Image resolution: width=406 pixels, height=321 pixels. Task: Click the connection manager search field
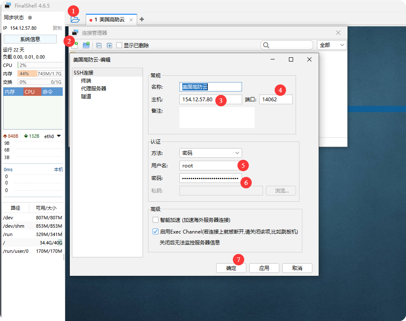point(287,45)
